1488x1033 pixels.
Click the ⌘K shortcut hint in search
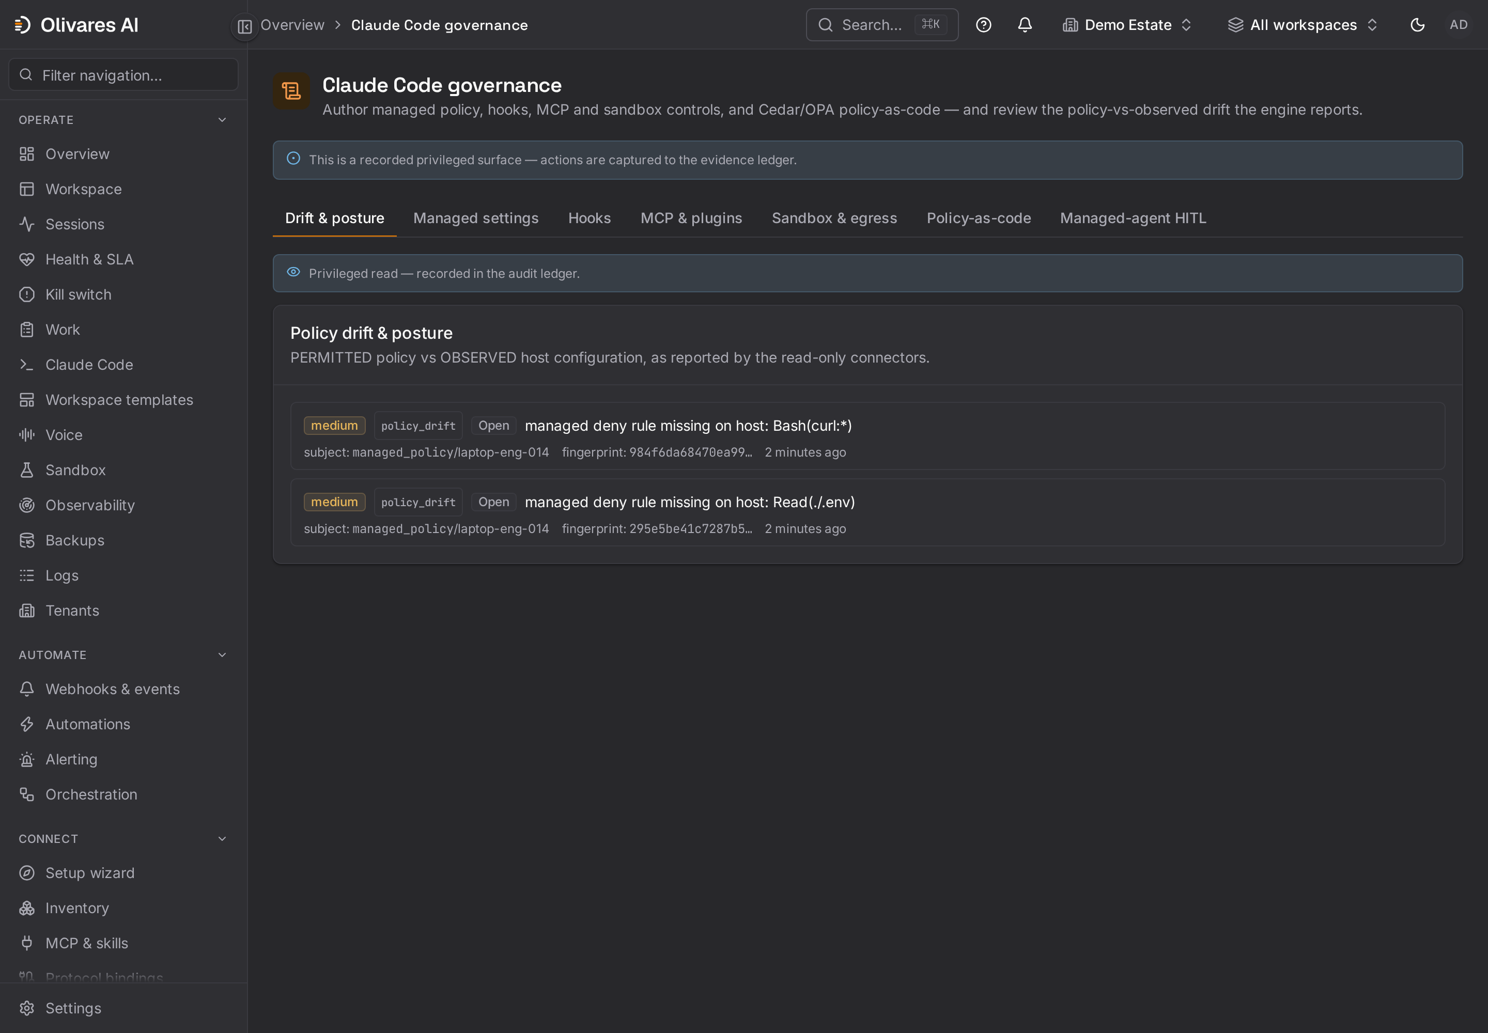click(x=930, y=25)
